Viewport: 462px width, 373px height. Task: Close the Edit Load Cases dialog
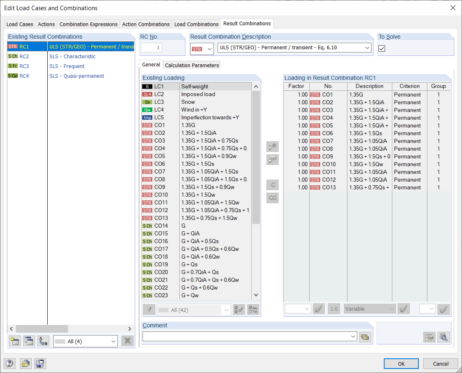pos(453,8)
